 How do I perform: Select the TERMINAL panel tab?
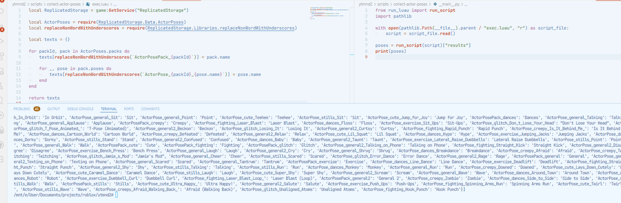pos(109,108)
